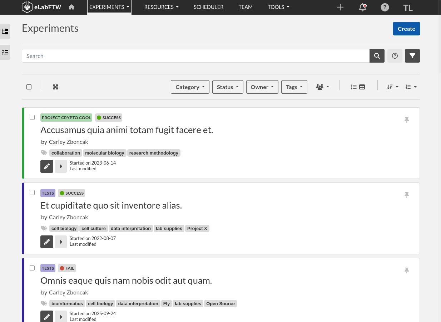Open the funnel filter icon button
The image size is (441, 322).
click(412, 56)
